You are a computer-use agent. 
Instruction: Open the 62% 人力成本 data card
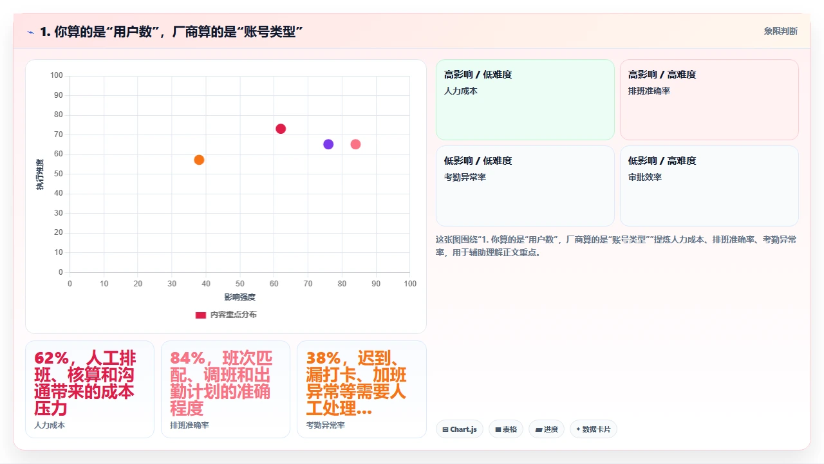(x=89, y=389)
